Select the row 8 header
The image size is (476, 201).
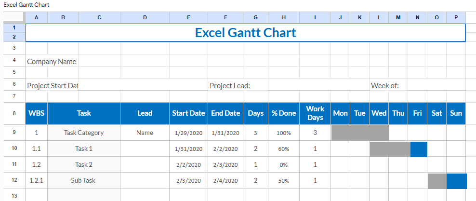[x=14, y=113]
